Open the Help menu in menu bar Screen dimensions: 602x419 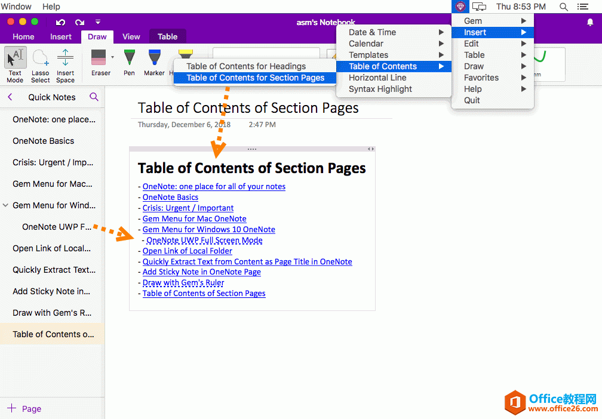pos(51,7)
